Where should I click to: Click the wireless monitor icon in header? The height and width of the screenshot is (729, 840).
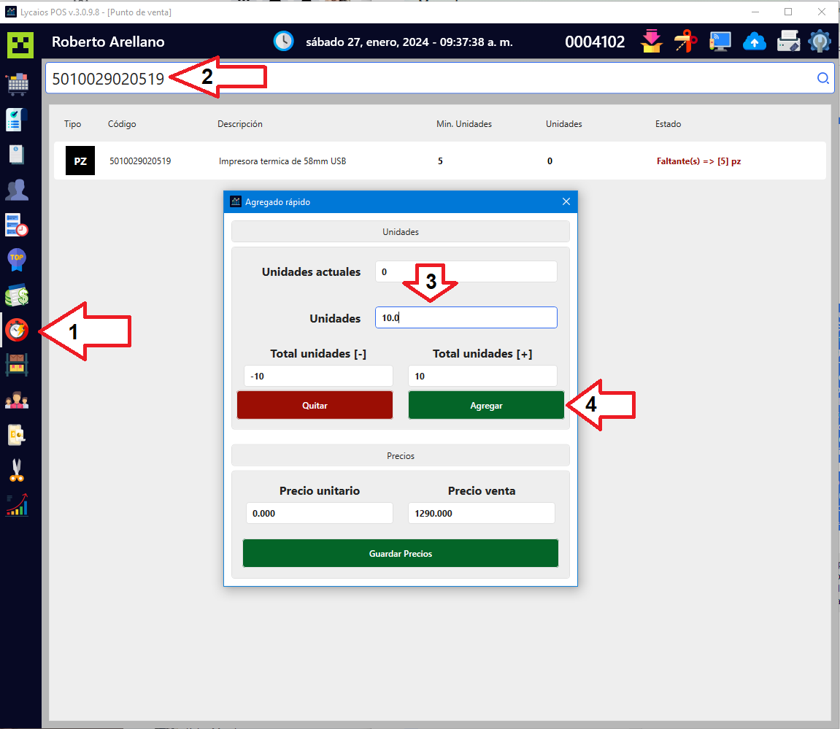720,42
